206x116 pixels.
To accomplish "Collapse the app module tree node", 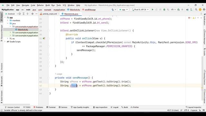I will [5, 17].
